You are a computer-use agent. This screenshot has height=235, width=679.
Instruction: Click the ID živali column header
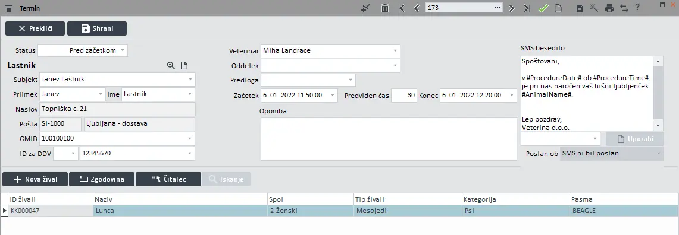pos(51,199)
